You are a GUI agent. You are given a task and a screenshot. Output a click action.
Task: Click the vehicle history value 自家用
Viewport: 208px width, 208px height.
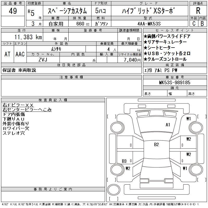coord(56,24)
